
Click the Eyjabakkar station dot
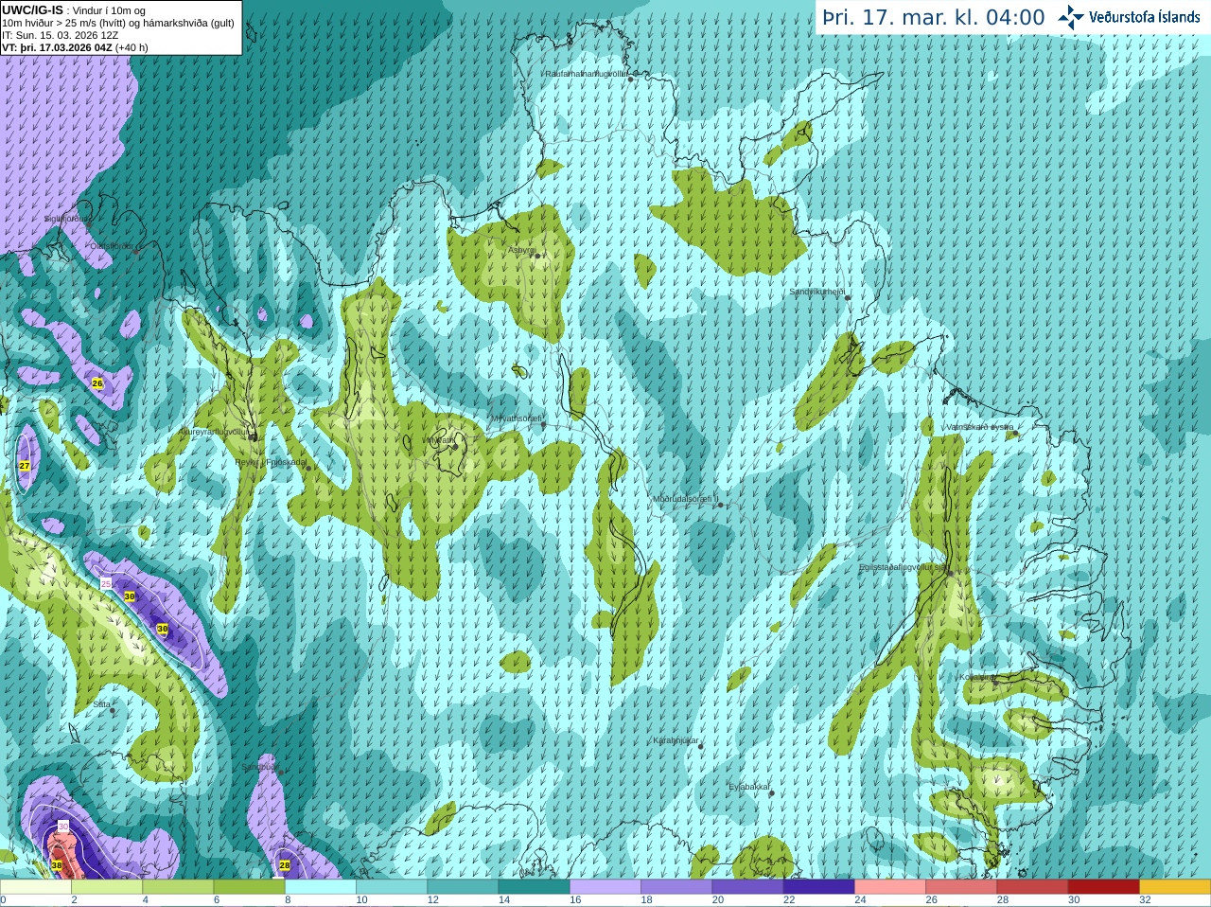771,792
